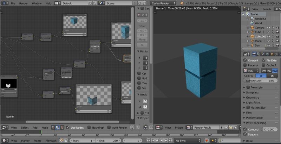Open the Window menu
This screenshot has height=144, width=281.
tap(37, 3)
